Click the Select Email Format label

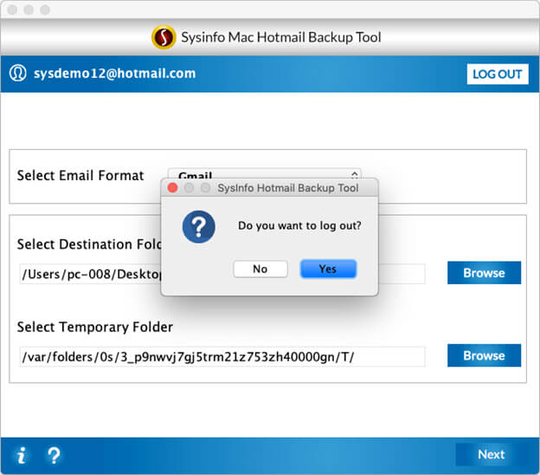pyautogui.click(x=80, y=176)
